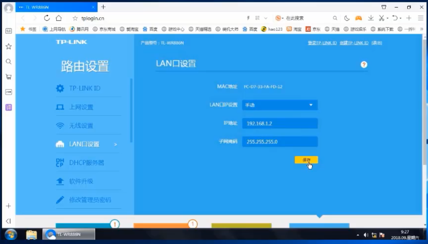Click the IP地址 input field
Image resolution: width=428 pixels, height=244 pixels.
coord(280,123)
